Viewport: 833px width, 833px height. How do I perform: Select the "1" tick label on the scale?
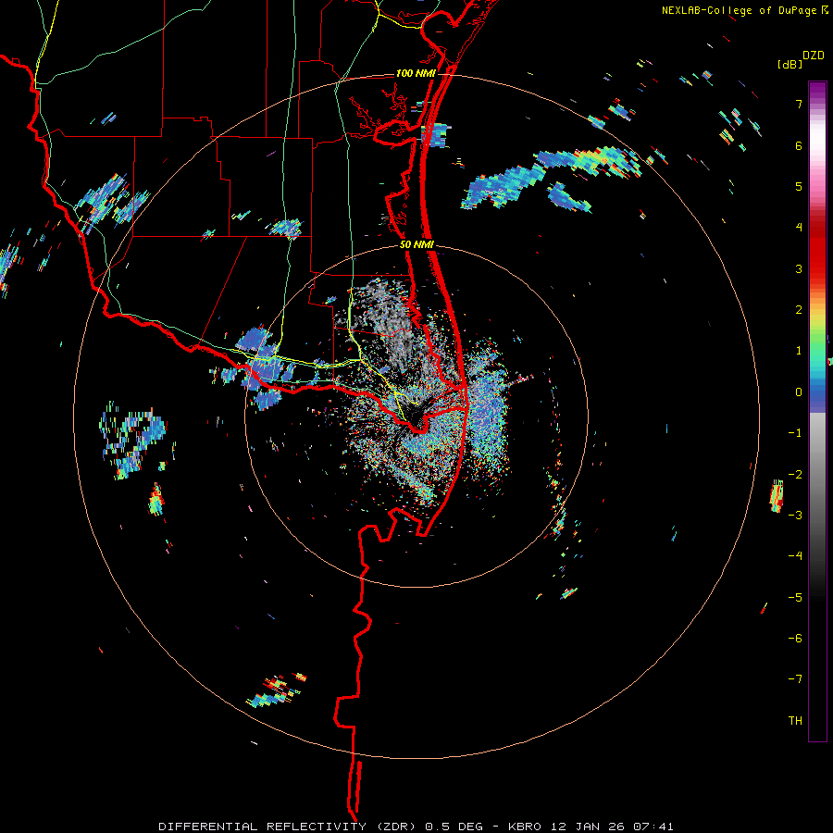click(x=799, y=351)
